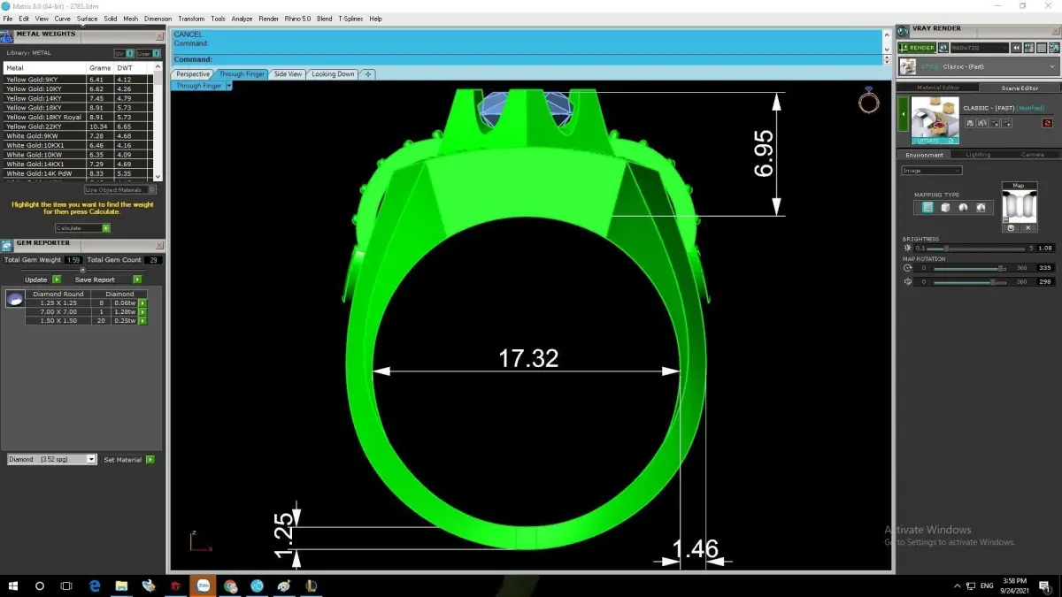This screenshot has width=1062, height=597.
Task: Open the T-Splines menu
Action: pyautogui.click(x=350, y=19)
